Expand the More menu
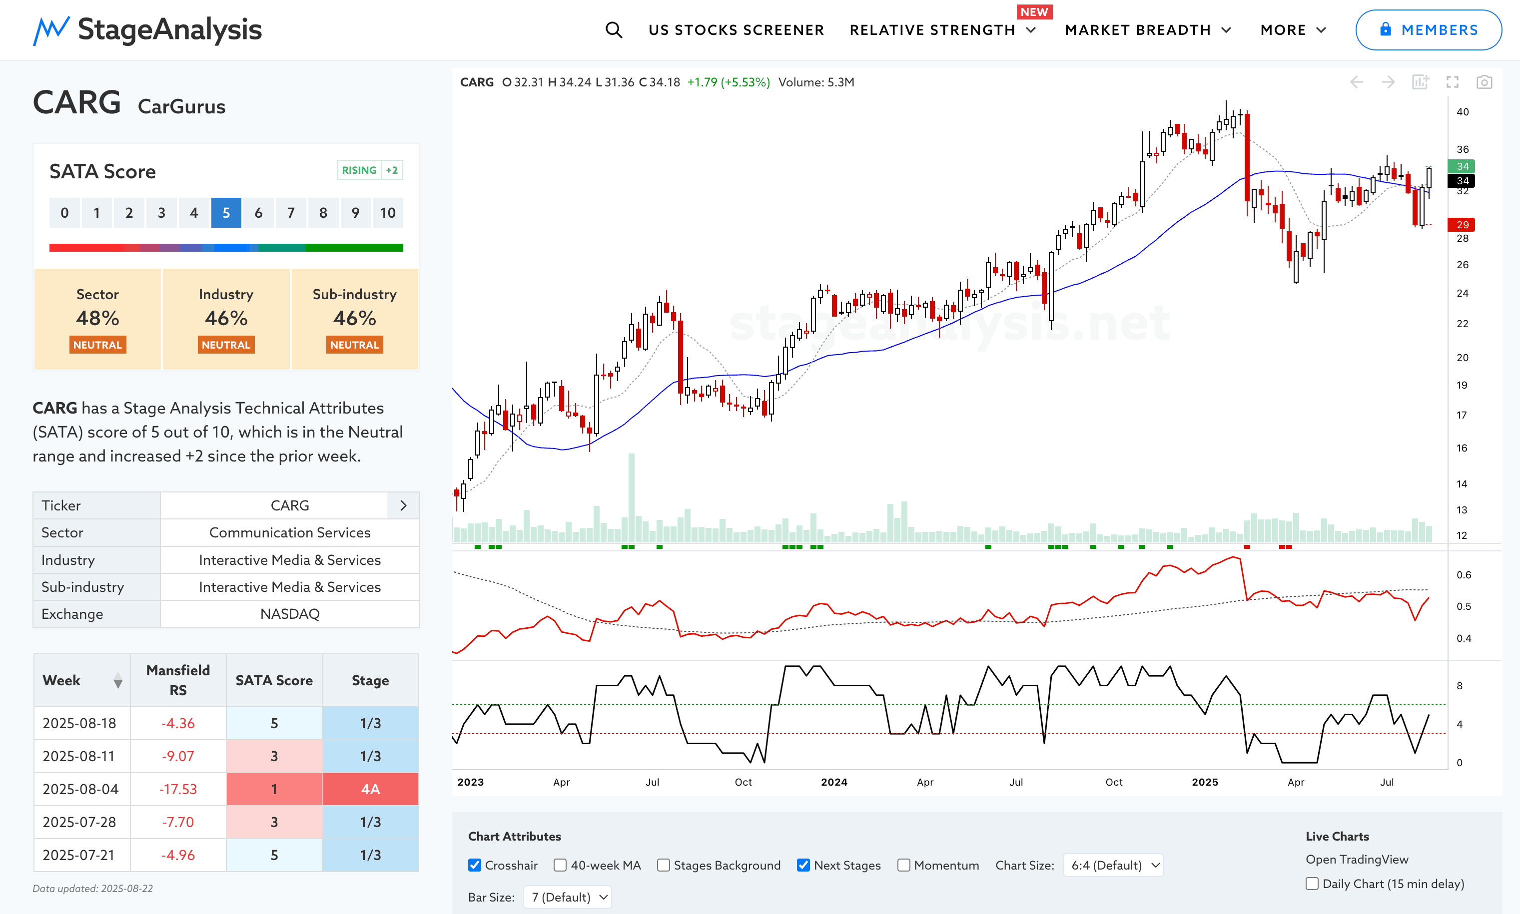Viewport: 1520px width, 914px height. click(x=1293, y=30)
